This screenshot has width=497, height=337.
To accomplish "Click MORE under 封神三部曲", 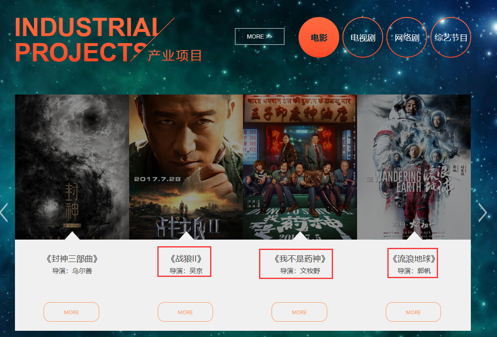I will [71, 312].
